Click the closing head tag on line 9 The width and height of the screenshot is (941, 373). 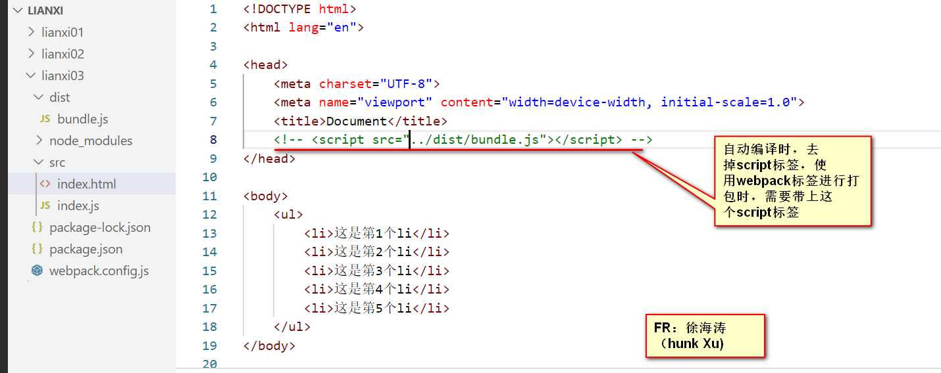pos(269,158)
